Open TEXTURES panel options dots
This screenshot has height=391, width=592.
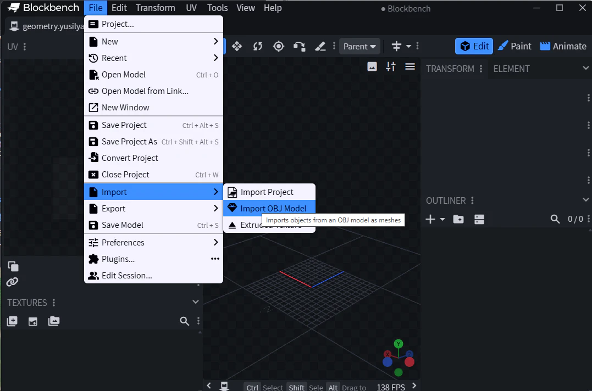54,303
